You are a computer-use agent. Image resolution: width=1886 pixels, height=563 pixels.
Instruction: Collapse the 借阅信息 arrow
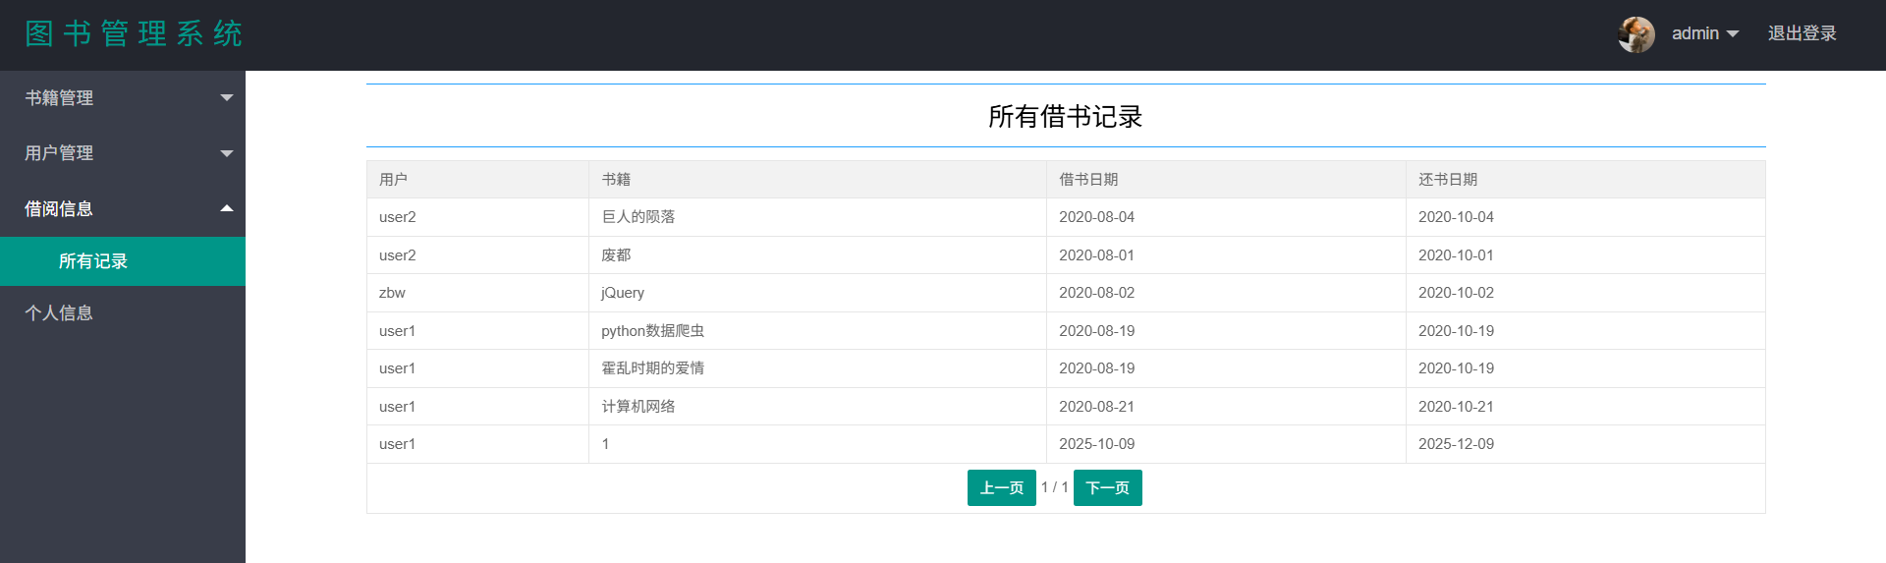227,208
